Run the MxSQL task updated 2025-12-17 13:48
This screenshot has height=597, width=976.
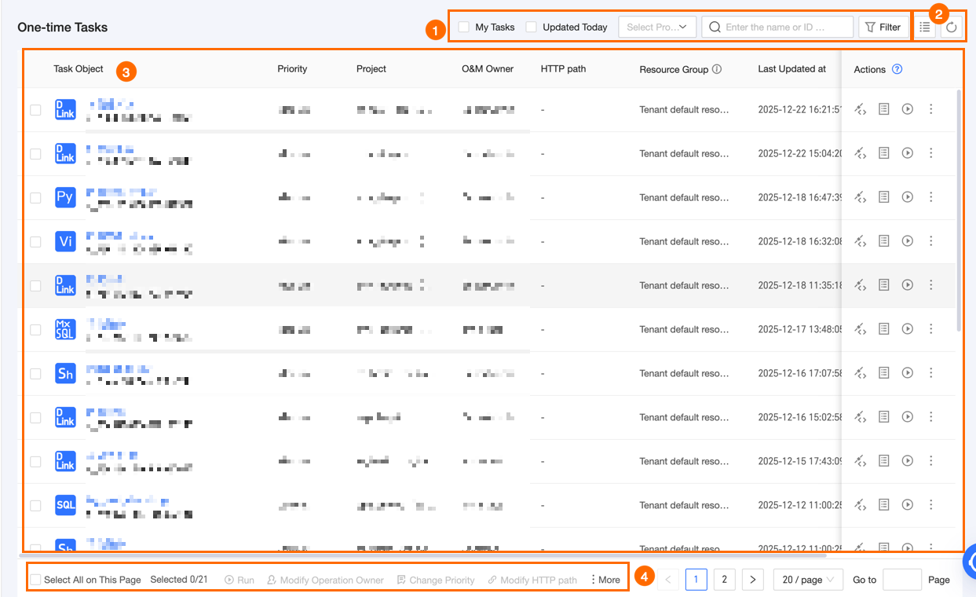908,329
